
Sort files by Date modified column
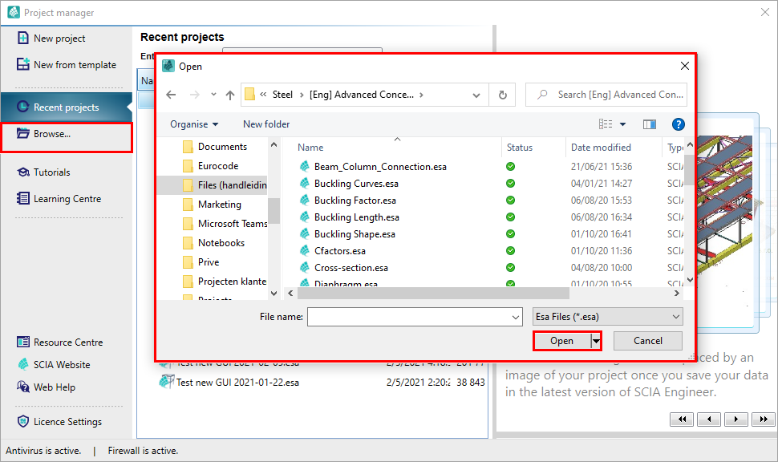(x=601, y=148)
